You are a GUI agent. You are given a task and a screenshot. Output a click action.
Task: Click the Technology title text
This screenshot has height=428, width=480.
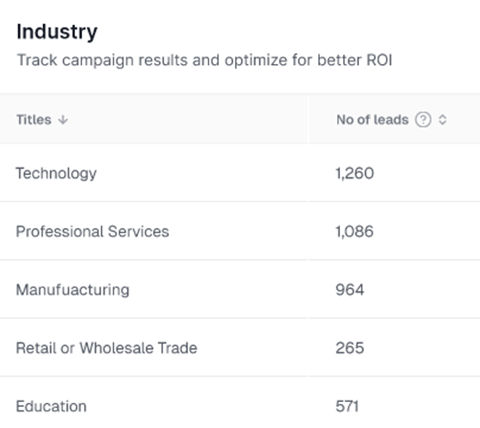tap(56, 173)
